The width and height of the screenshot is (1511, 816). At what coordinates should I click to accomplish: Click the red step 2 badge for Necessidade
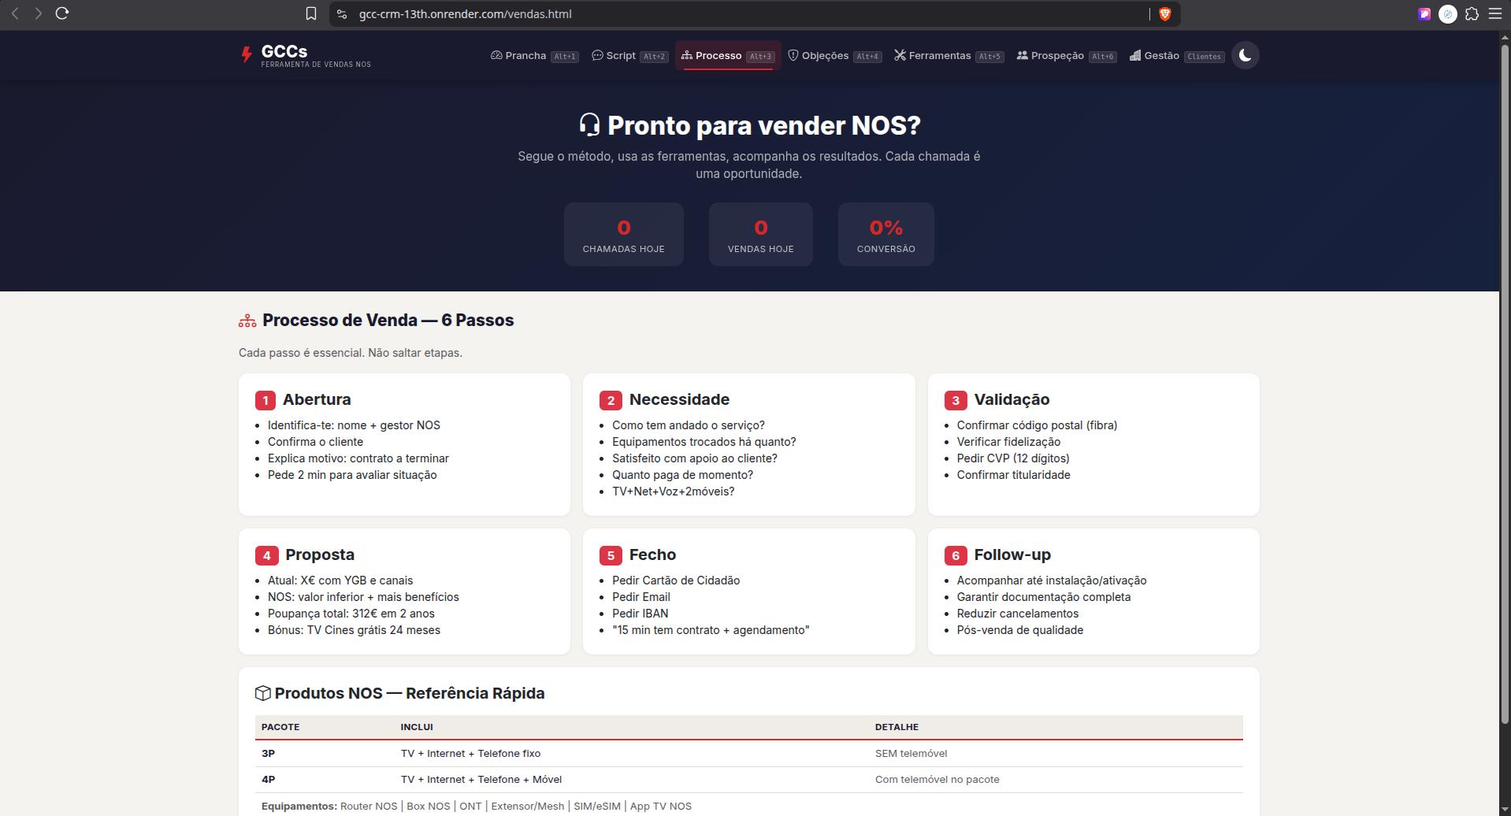[x=611, y=400]
